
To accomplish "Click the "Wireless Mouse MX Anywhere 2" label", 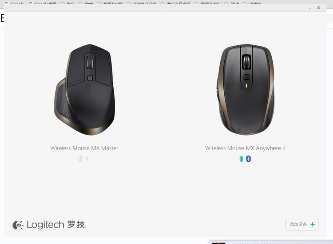I will pyautogui.click(x=245, y=148).
